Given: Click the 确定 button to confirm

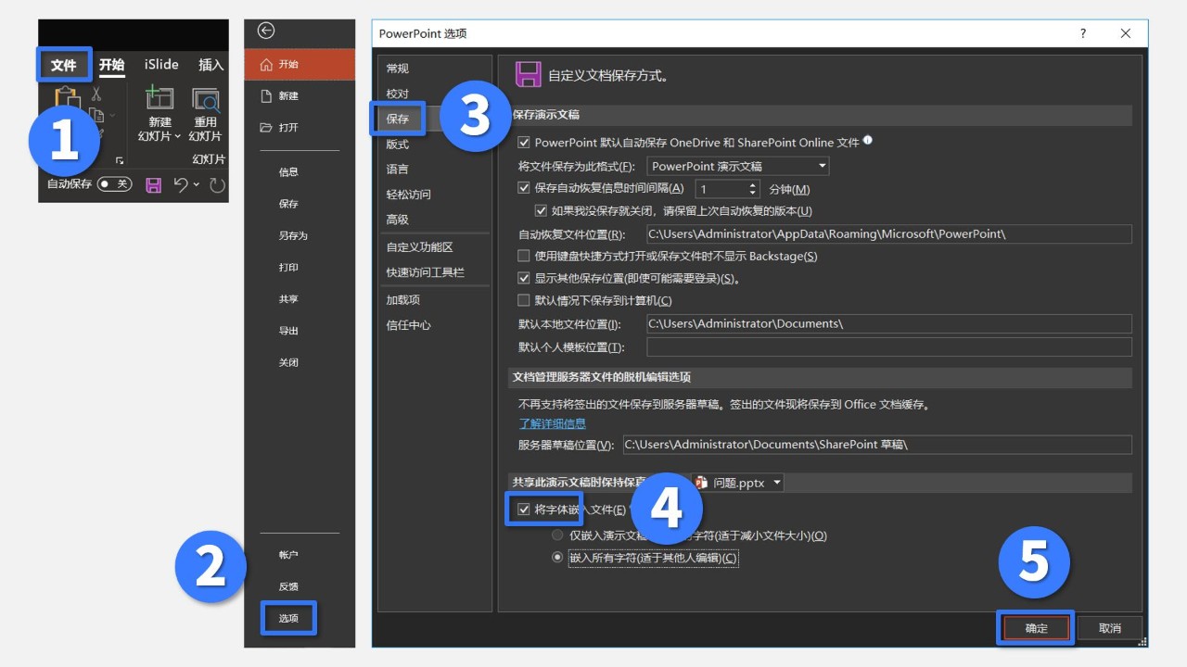Looking at the screenshot, I should [1035, 627].
